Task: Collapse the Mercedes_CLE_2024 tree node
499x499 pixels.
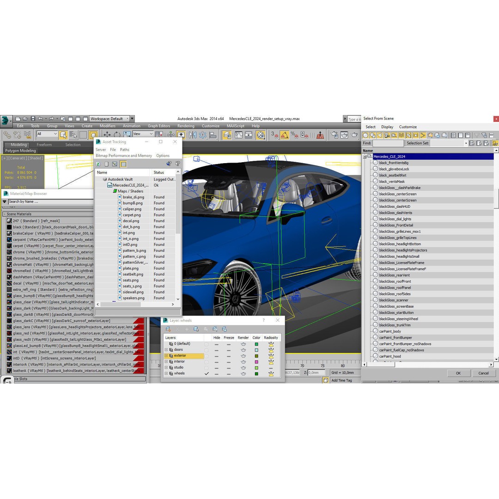Action: (x=365, y=157)
